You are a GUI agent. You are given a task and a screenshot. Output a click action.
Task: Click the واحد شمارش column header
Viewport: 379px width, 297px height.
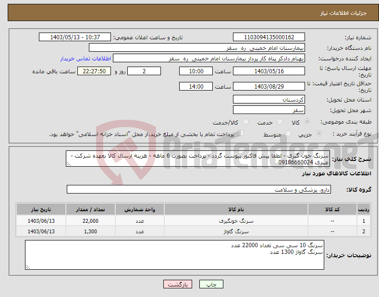point(140,209)
